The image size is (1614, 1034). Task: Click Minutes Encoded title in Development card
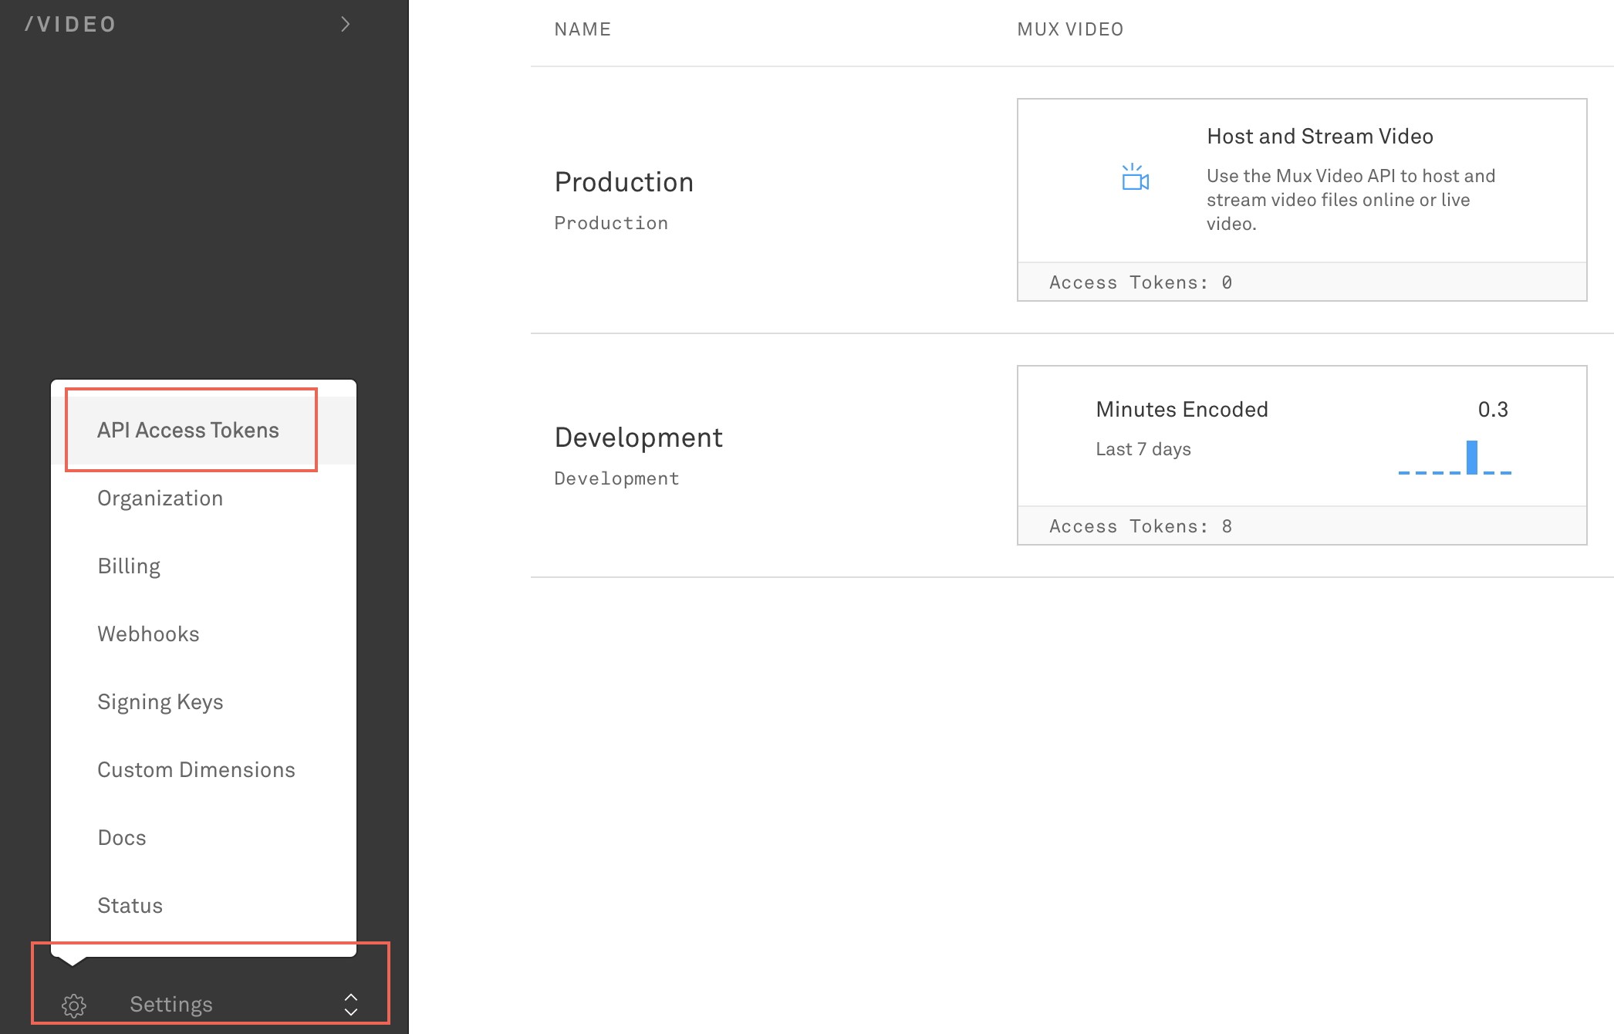(1182, 410)
